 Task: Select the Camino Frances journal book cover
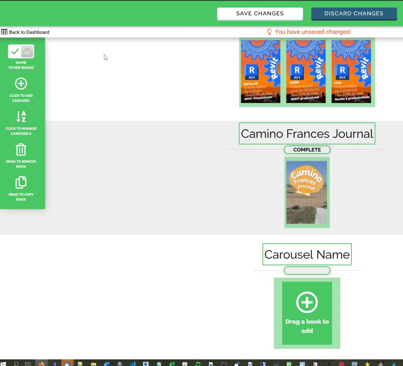click(307, 192)
